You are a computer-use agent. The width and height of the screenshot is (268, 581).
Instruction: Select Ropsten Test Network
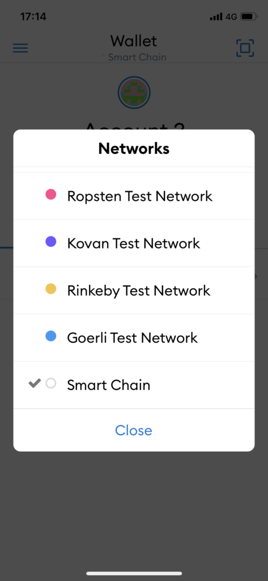(134, 196)
